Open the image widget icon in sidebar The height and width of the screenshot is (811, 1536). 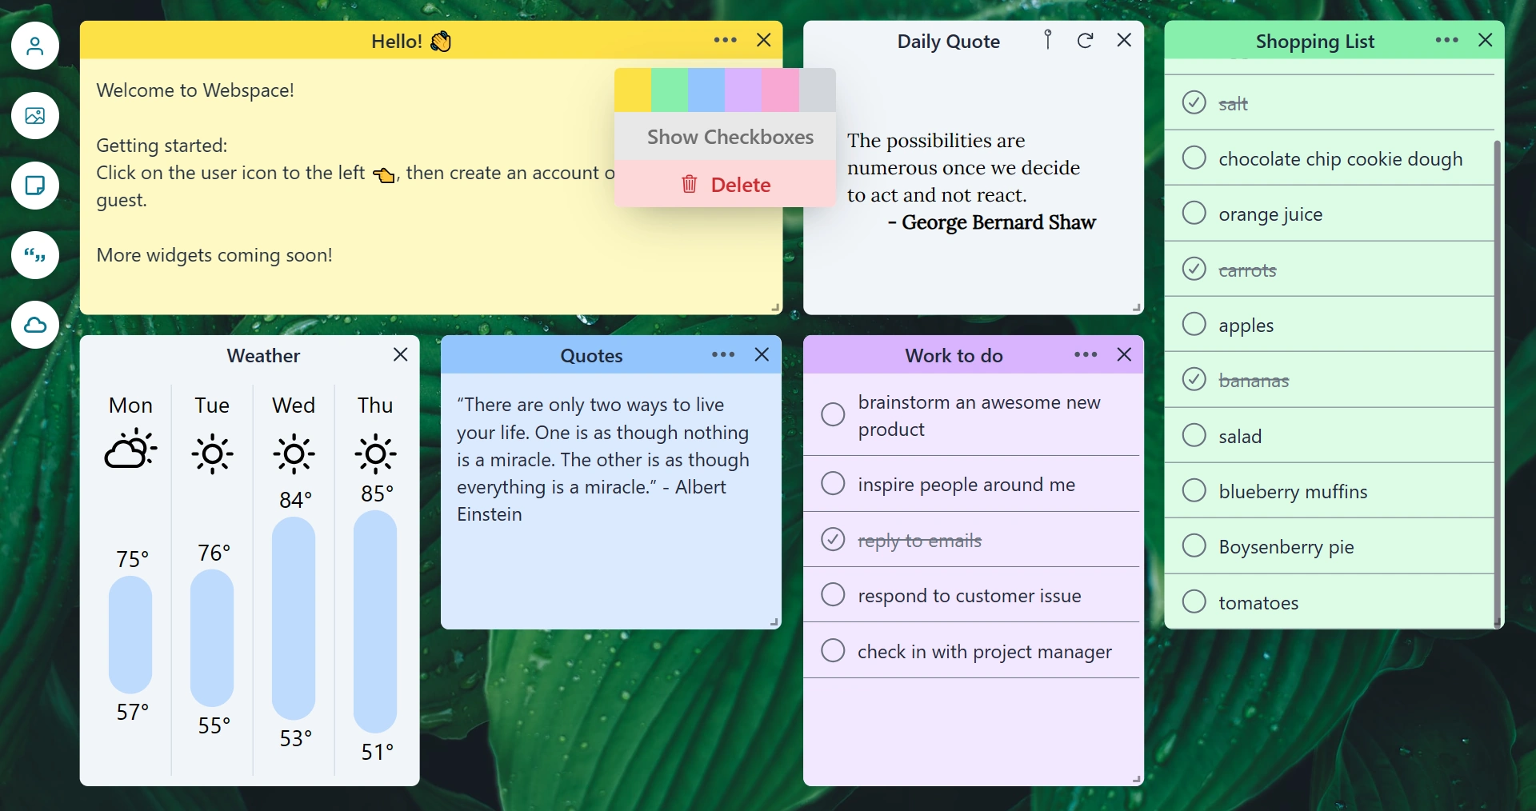35,116
